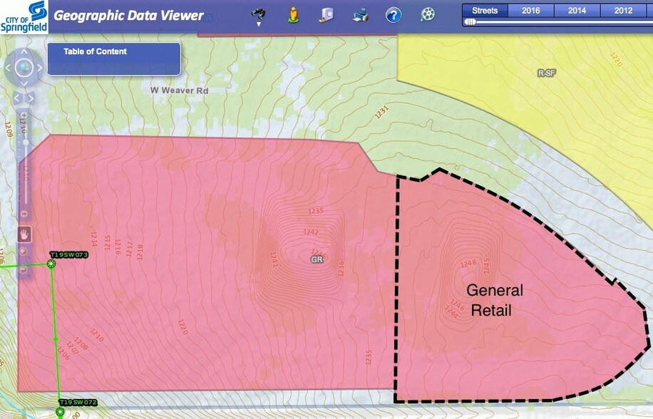Click the yellow street view figure icon
The height and width of the screenshot is (419, 653).
click(x=293, y=14)
